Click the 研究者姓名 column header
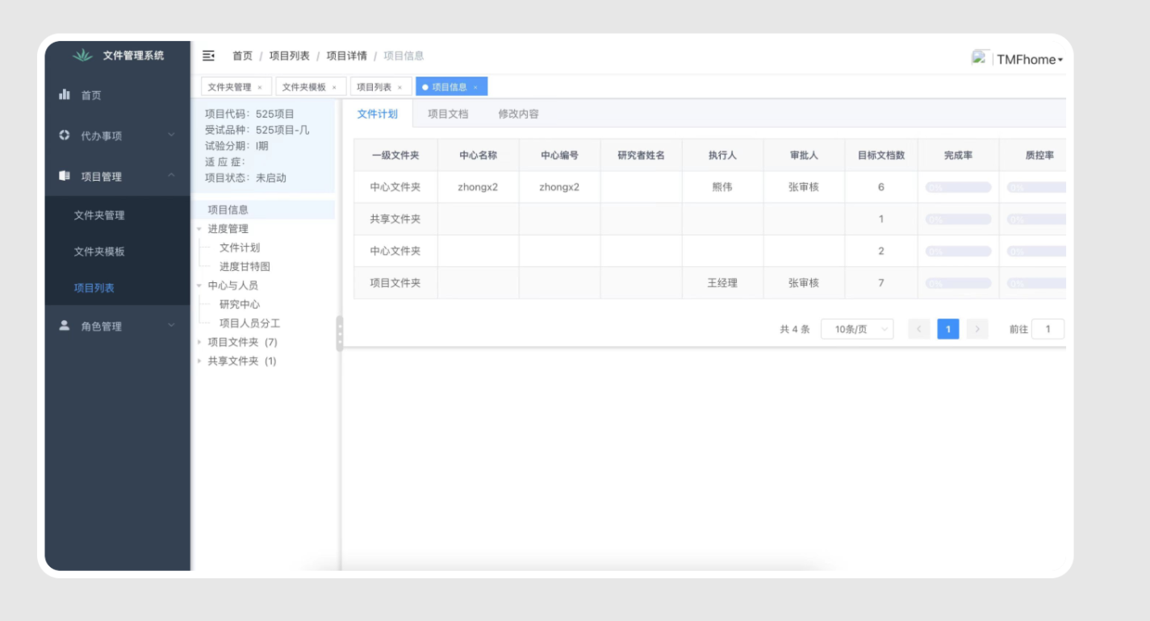Screen dimensions: 1150x621 point(641,156)
